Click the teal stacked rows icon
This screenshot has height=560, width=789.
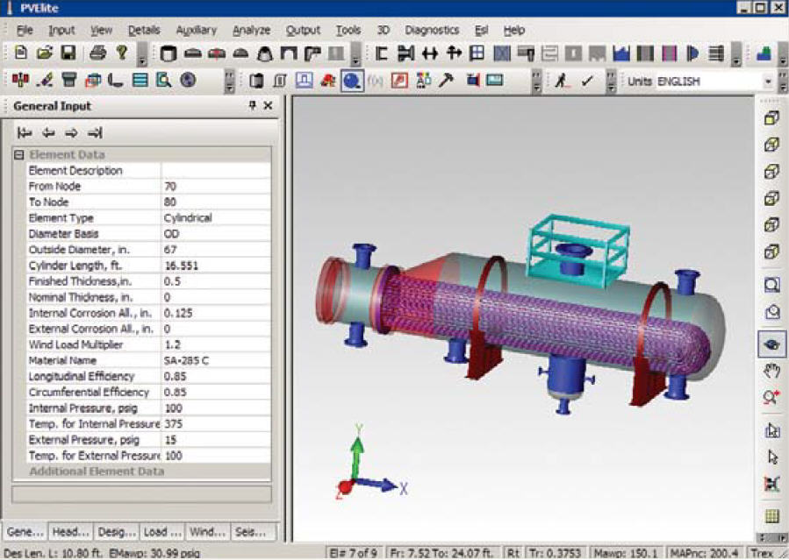140,80
